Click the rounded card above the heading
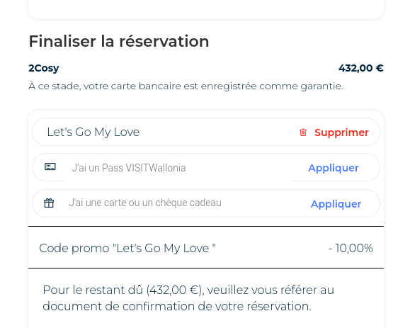This screenshot has width=410, height=328. click(x=206, y=9)
